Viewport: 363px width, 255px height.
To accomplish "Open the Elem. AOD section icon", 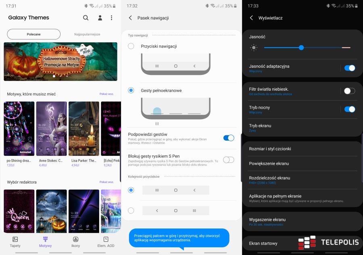I will click(x=106, y=242).
